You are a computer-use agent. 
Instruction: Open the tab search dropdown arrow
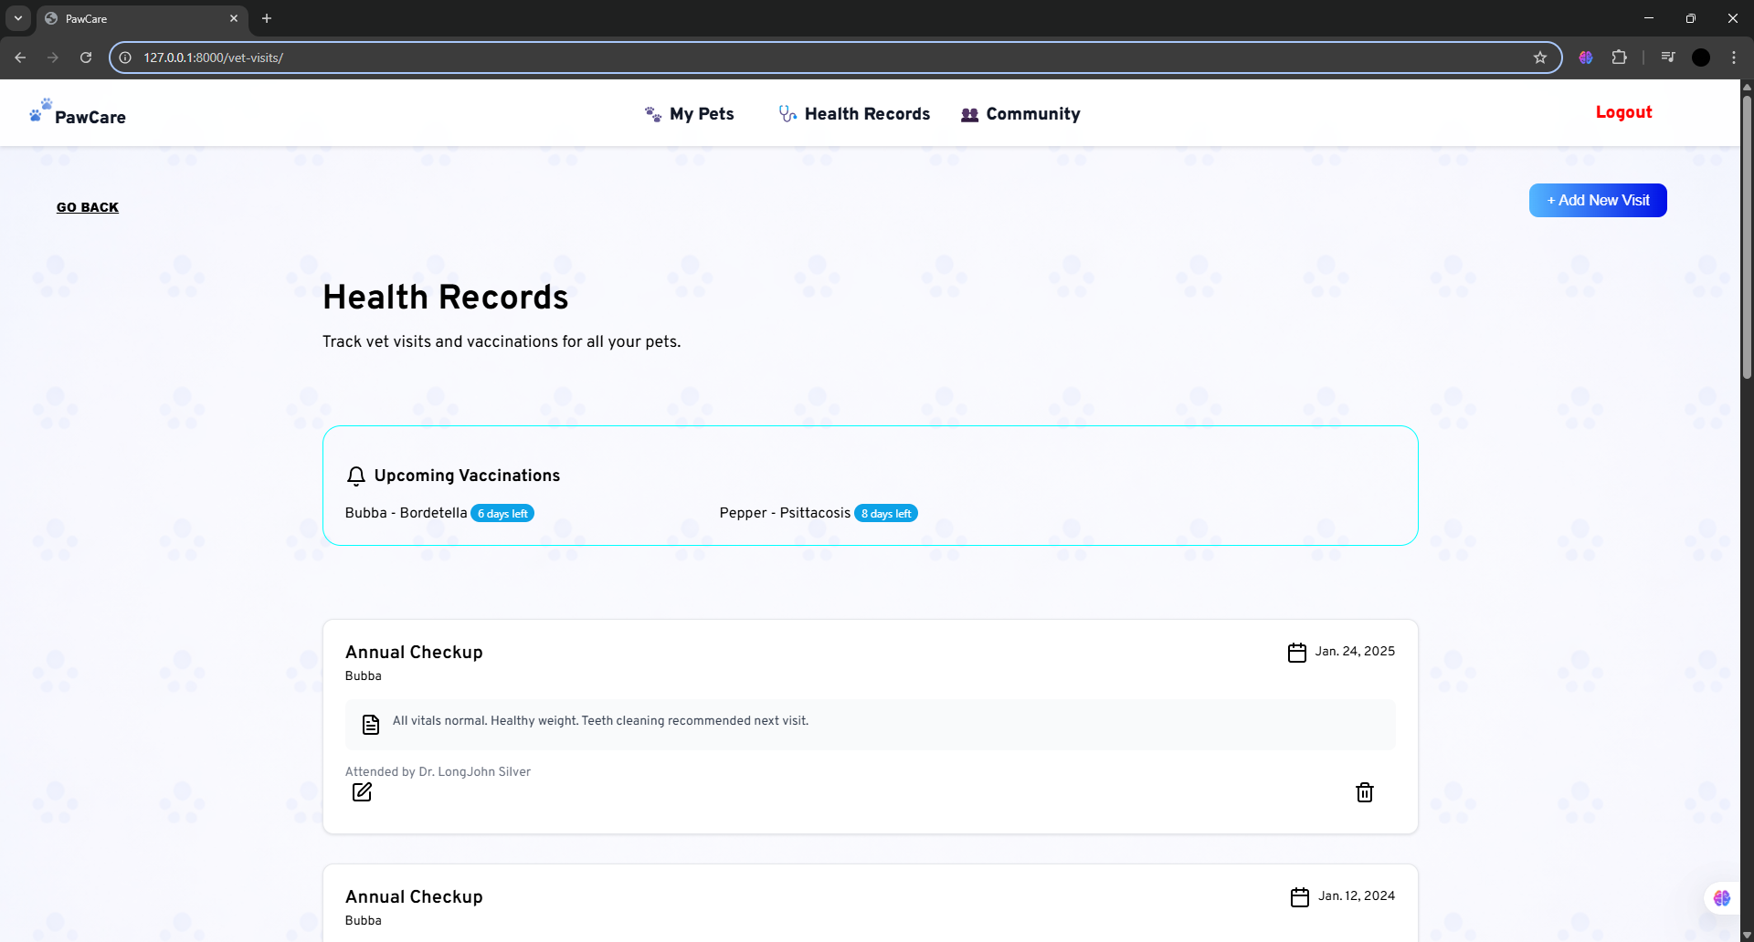(18, 18)
